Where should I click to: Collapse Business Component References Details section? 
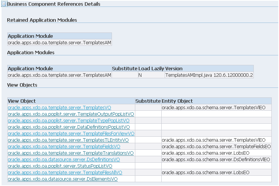4,4
